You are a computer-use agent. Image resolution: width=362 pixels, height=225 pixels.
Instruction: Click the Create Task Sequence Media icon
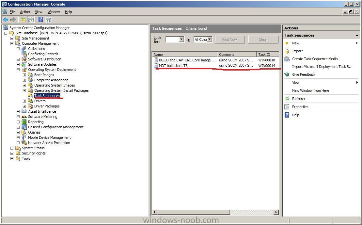coord(287,59)
